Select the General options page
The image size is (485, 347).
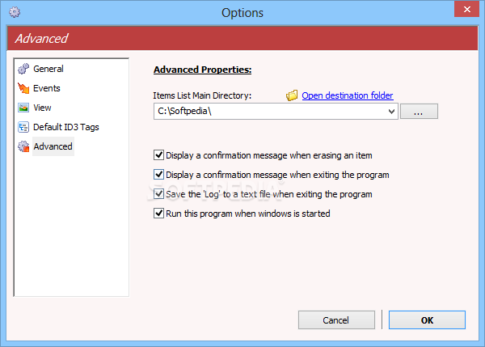48,69
